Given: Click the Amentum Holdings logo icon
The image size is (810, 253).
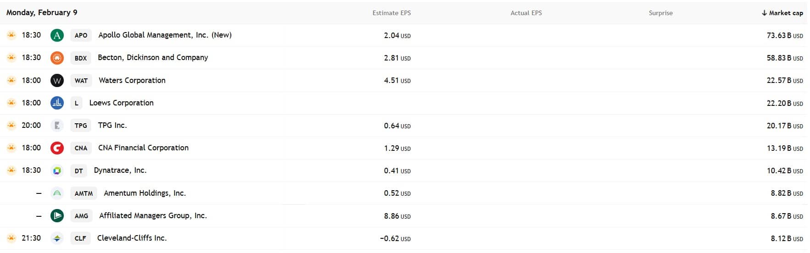Looking at the screenshot, I should click(x=57, y=193).
